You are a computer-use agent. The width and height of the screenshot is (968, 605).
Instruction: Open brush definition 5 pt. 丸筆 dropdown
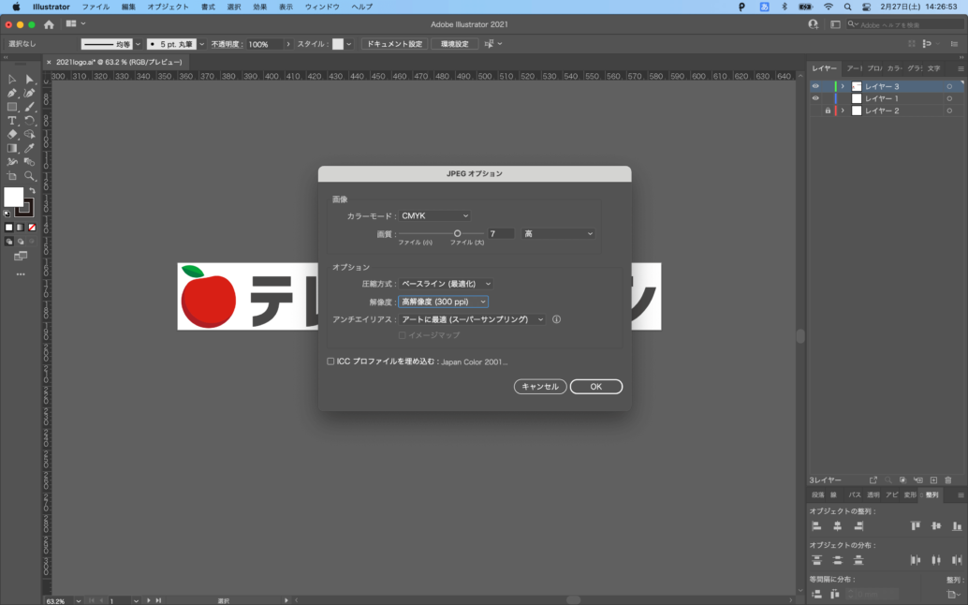[x=201, y=44]
